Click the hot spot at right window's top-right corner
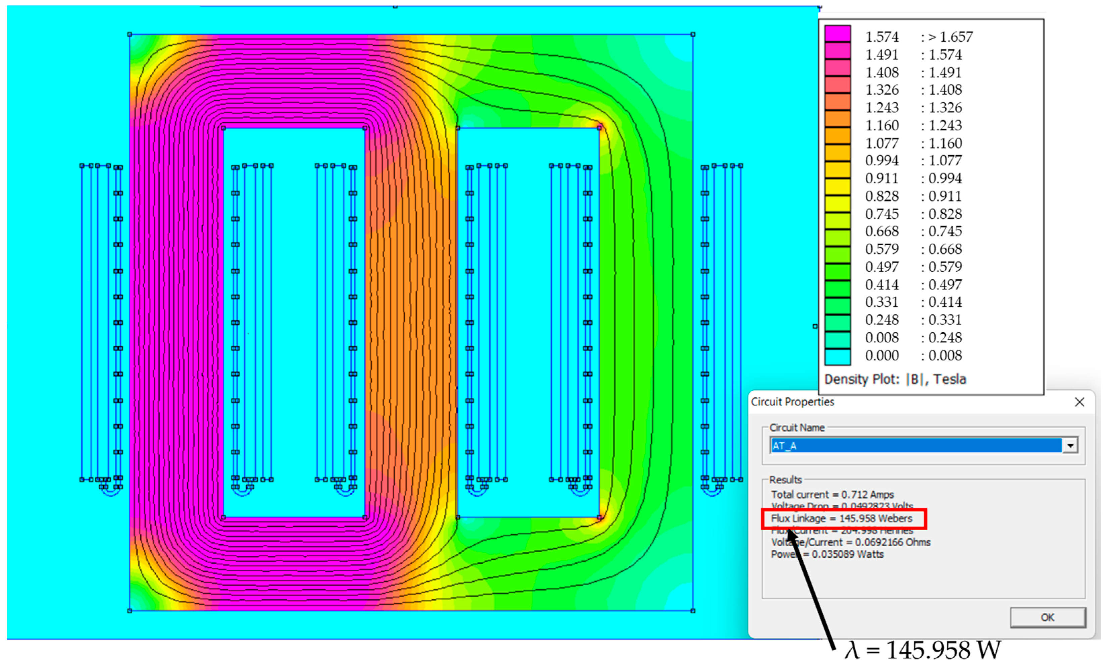Viewport: 1105px width, 667px height. [600, 127]
